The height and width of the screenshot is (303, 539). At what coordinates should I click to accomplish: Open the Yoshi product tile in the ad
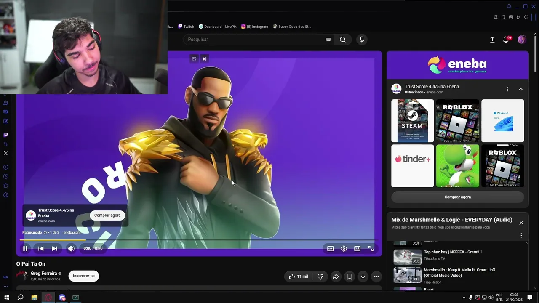(458, 166)
